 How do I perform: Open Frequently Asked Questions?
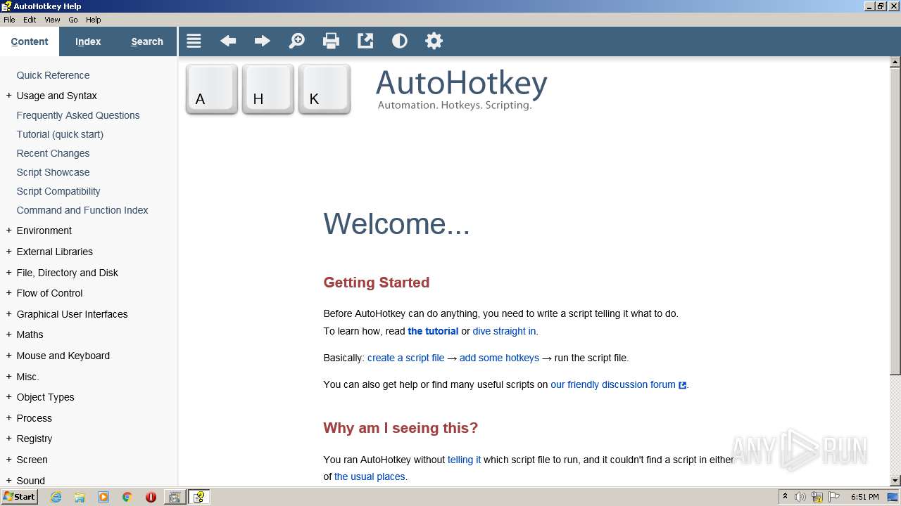click(78, 115)
